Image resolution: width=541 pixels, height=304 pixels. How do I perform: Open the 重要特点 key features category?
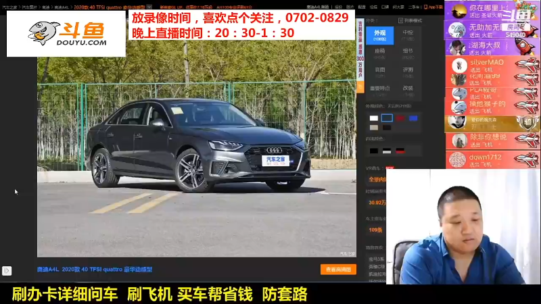point(379,91)
